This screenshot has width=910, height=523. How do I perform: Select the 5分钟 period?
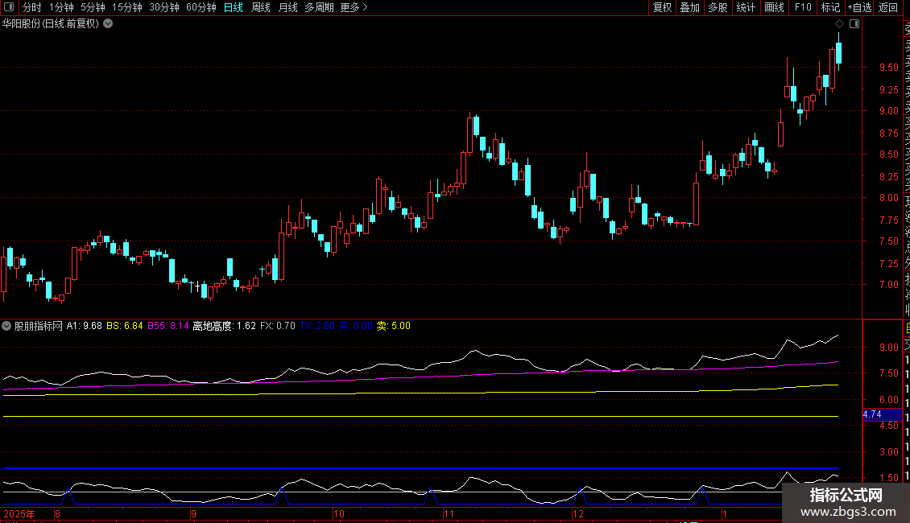pyautogui.click(x=93, y=7)
